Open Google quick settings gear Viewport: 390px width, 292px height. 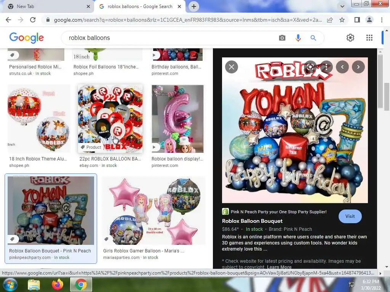coord(350,38)
